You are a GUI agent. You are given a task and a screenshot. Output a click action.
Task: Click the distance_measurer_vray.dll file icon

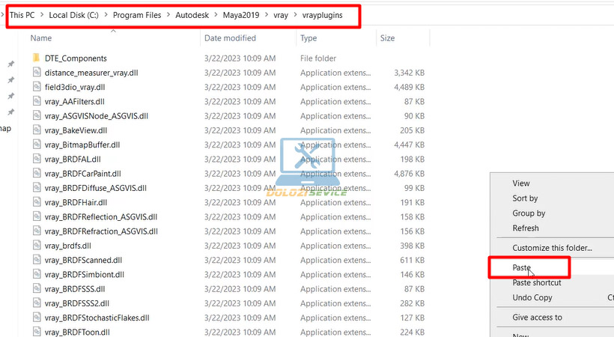37,73
